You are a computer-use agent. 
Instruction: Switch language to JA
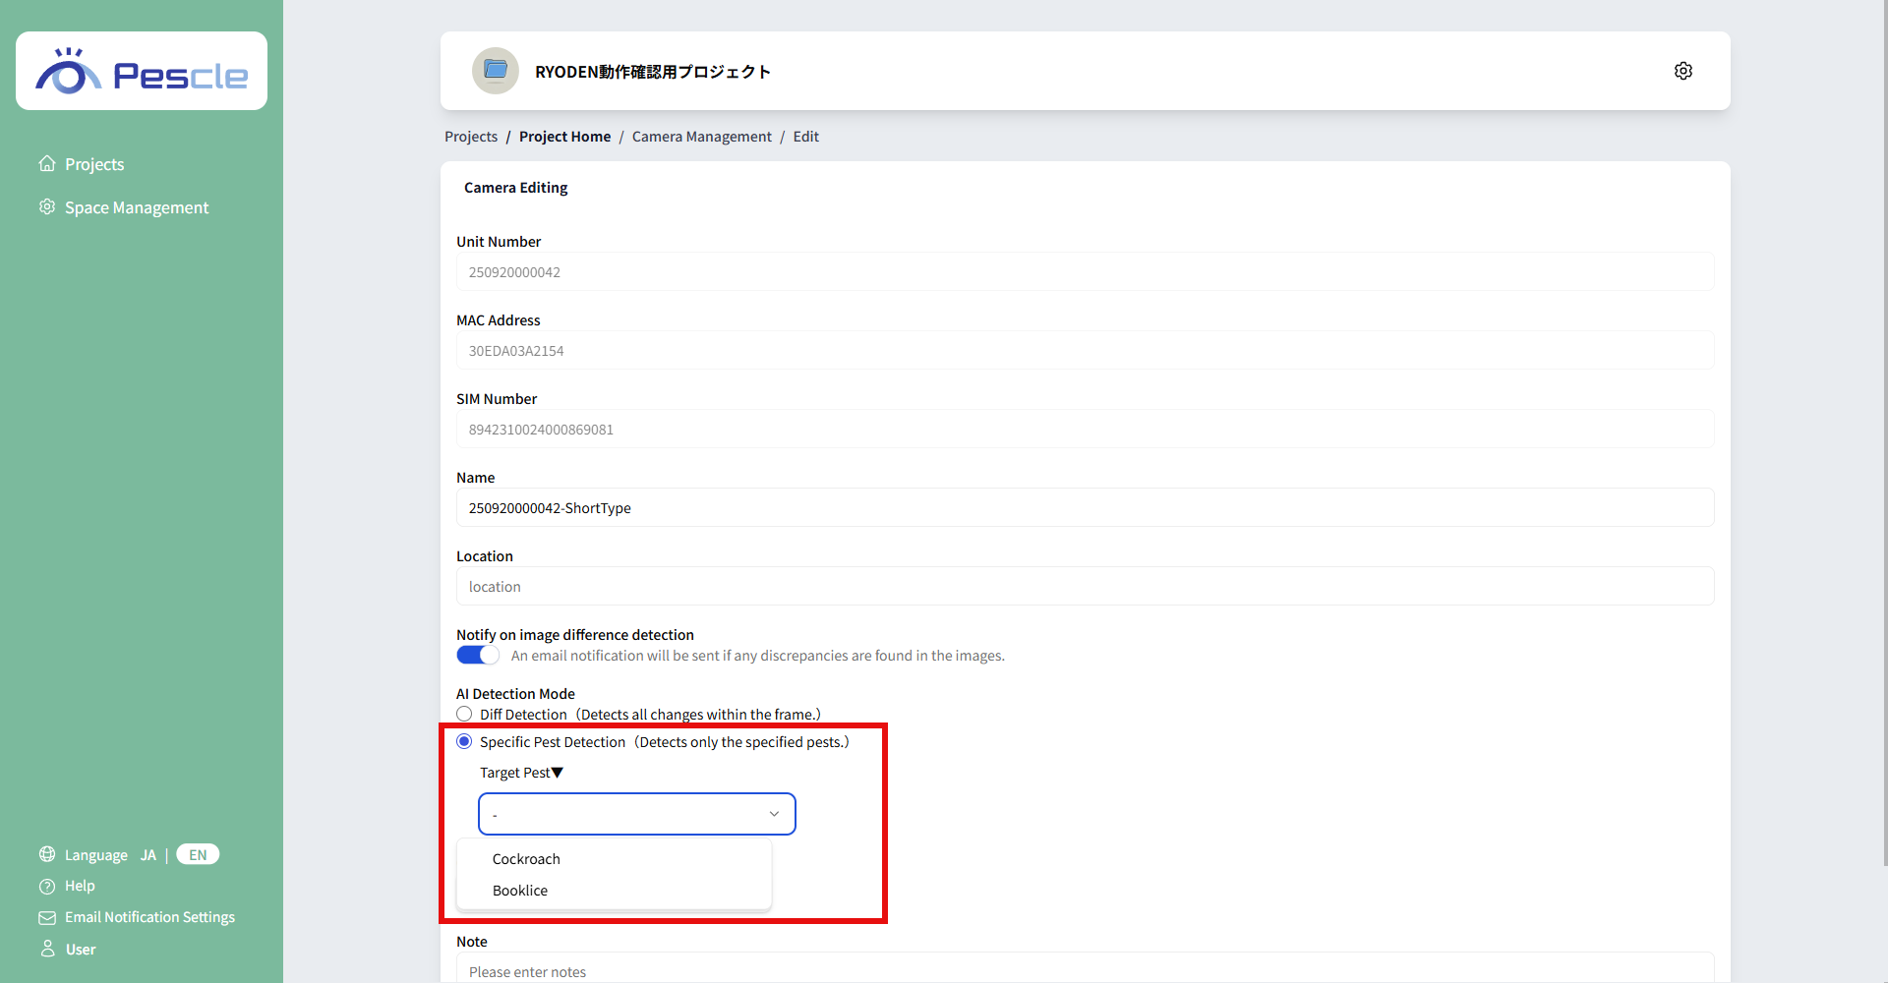click(x=148, y=855)
